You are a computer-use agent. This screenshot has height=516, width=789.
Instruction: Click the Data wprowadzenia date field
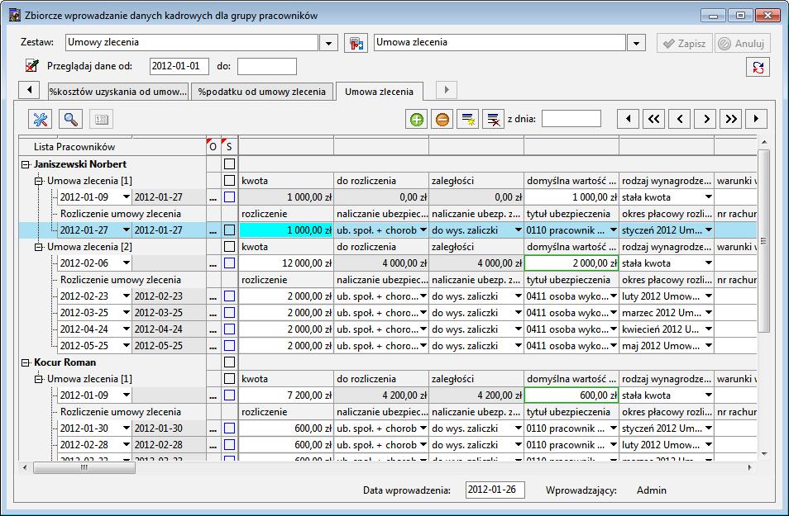tap(495, 490)
